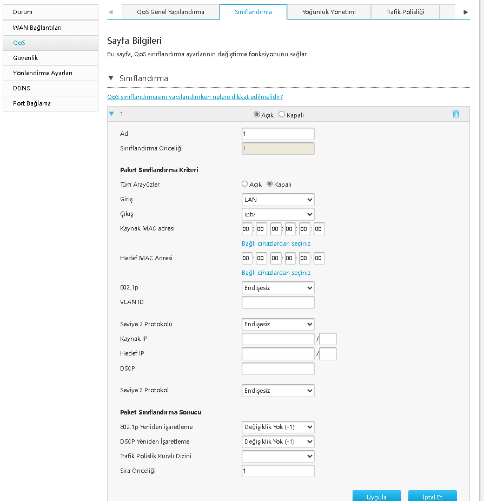Click the VLAN ID input field
484x501 pixels.
point(278,302)
